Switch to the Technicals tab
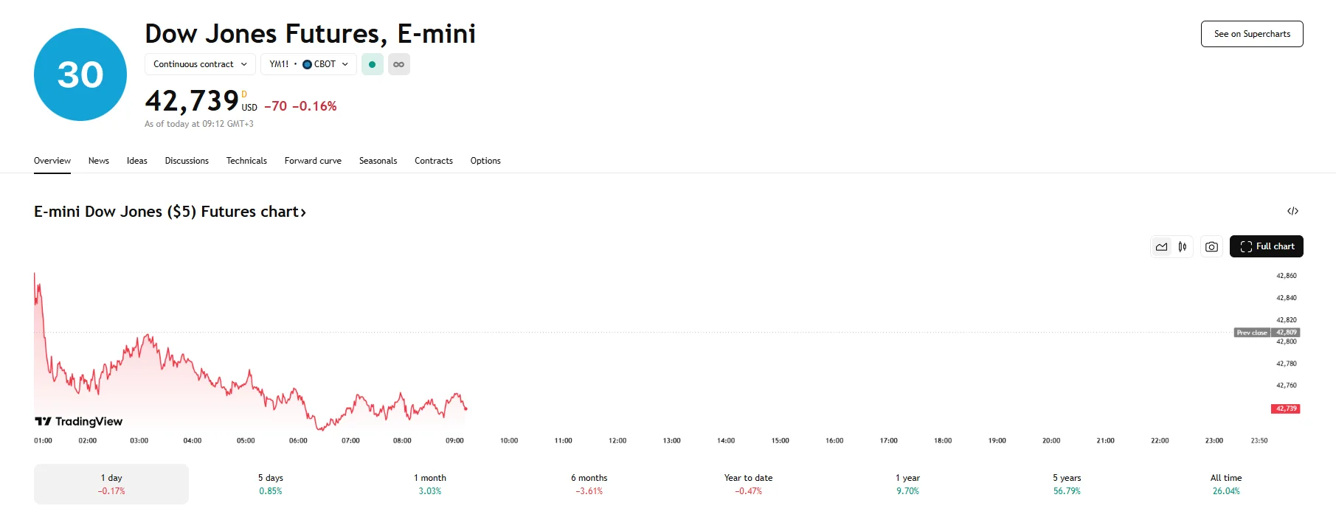This screenshot has width=1336, height=517. (x=246, y=161)
